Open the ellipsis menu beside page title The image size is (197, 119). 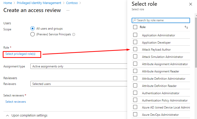tap(68, 11)
